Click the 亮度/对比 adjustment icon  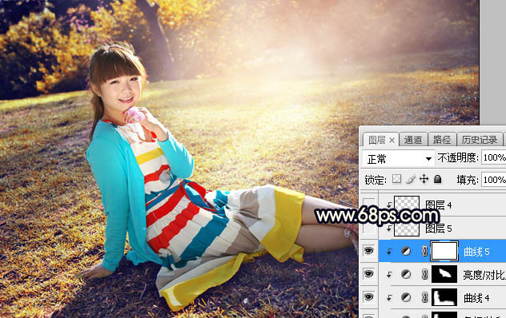pyautogui.click(x=406, y=274)
